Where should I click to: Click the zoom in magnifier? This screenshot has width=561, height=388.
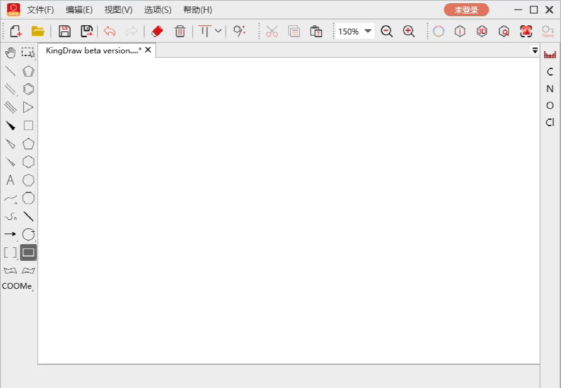[x=409, y=32]
